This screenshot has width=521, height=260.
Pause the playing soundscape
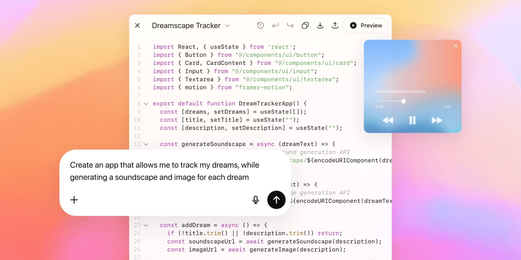coord(412,120)
